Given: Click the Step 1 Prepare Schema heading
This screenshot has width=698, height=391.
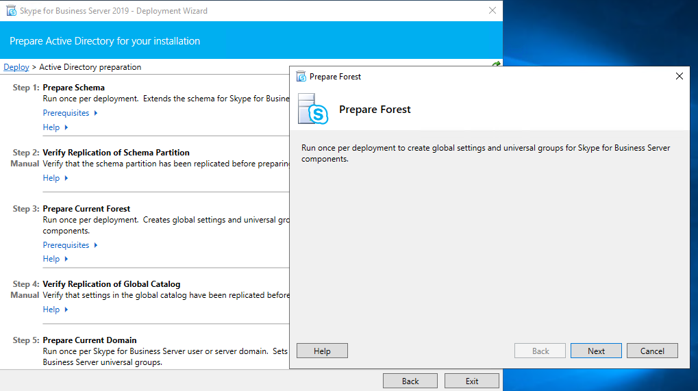Looking at the screenshot, I should (73, 88).
